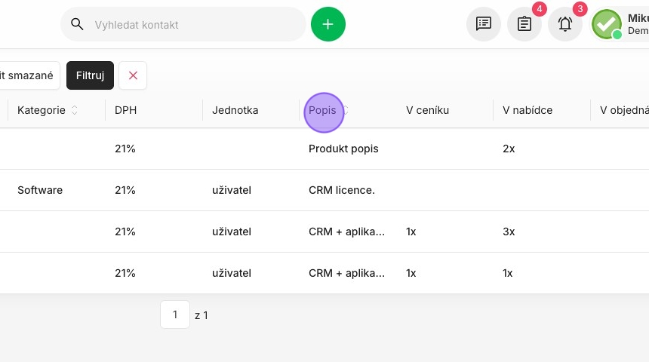The height and width of the screenshot is (362, 649).
Task: Open the chat messages icon
Action: [484, 23]
